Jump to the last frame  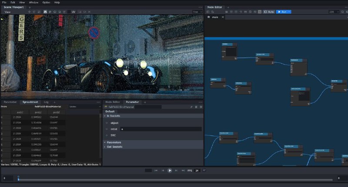click(183, 171)
